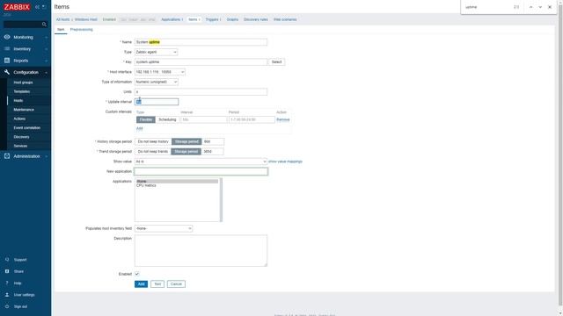Click the Share icon in sidebar
This screenshot has width=563, height=316.
click(7, 271)
